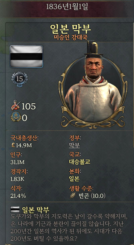Click the 일본 막부 country title
Image resolution: width=134 pixels, height=245 pixels.
pyautogui.click(x=70, y=29)
